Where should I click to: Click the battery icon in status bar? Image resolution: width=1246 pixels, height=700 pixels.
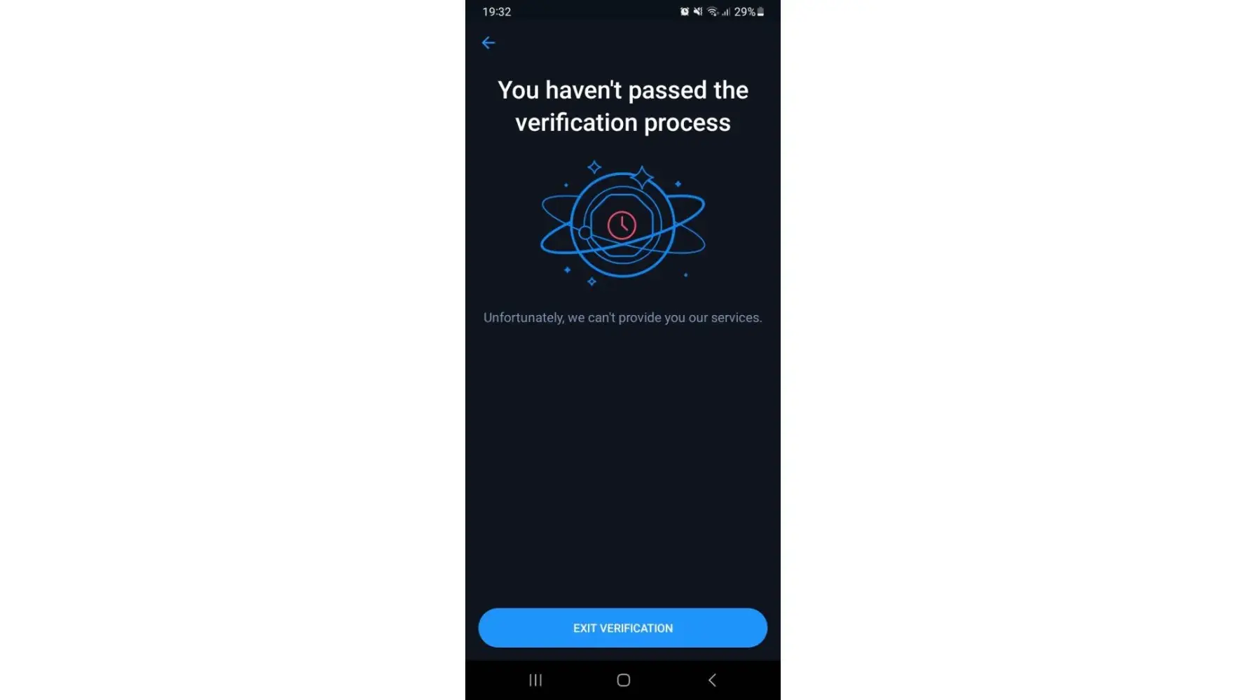[760, 11]
